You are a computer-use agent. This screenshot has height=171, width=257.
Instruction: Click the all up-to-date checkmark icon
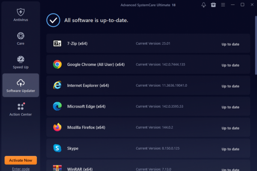(53, 20)
